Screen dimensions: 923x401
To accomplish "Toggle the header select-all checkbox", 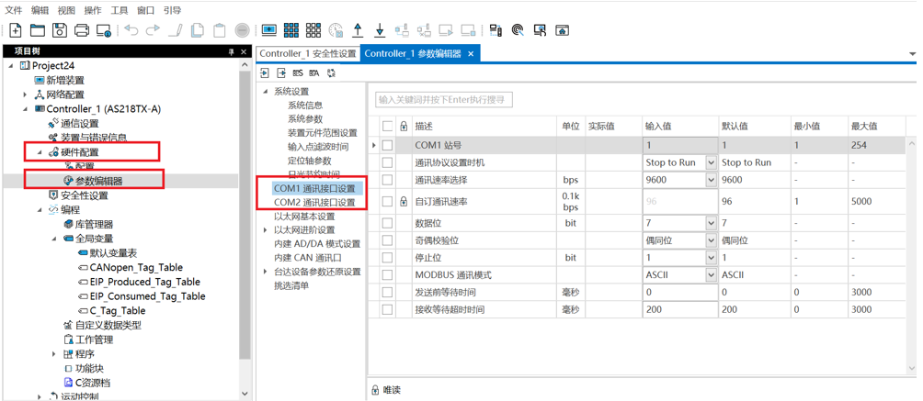I will [x=387, y=126].
